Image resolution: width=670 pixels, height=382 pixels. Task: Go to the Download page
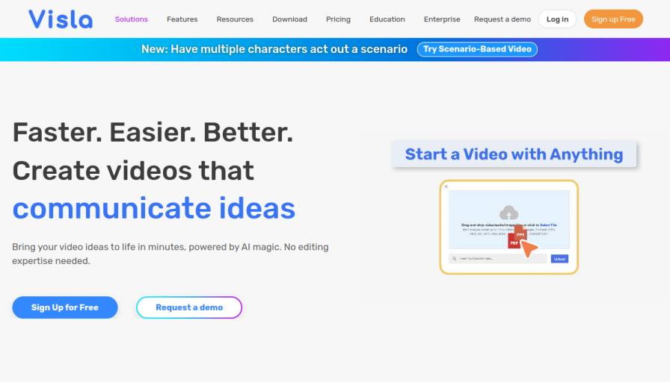tap(289, 19)
